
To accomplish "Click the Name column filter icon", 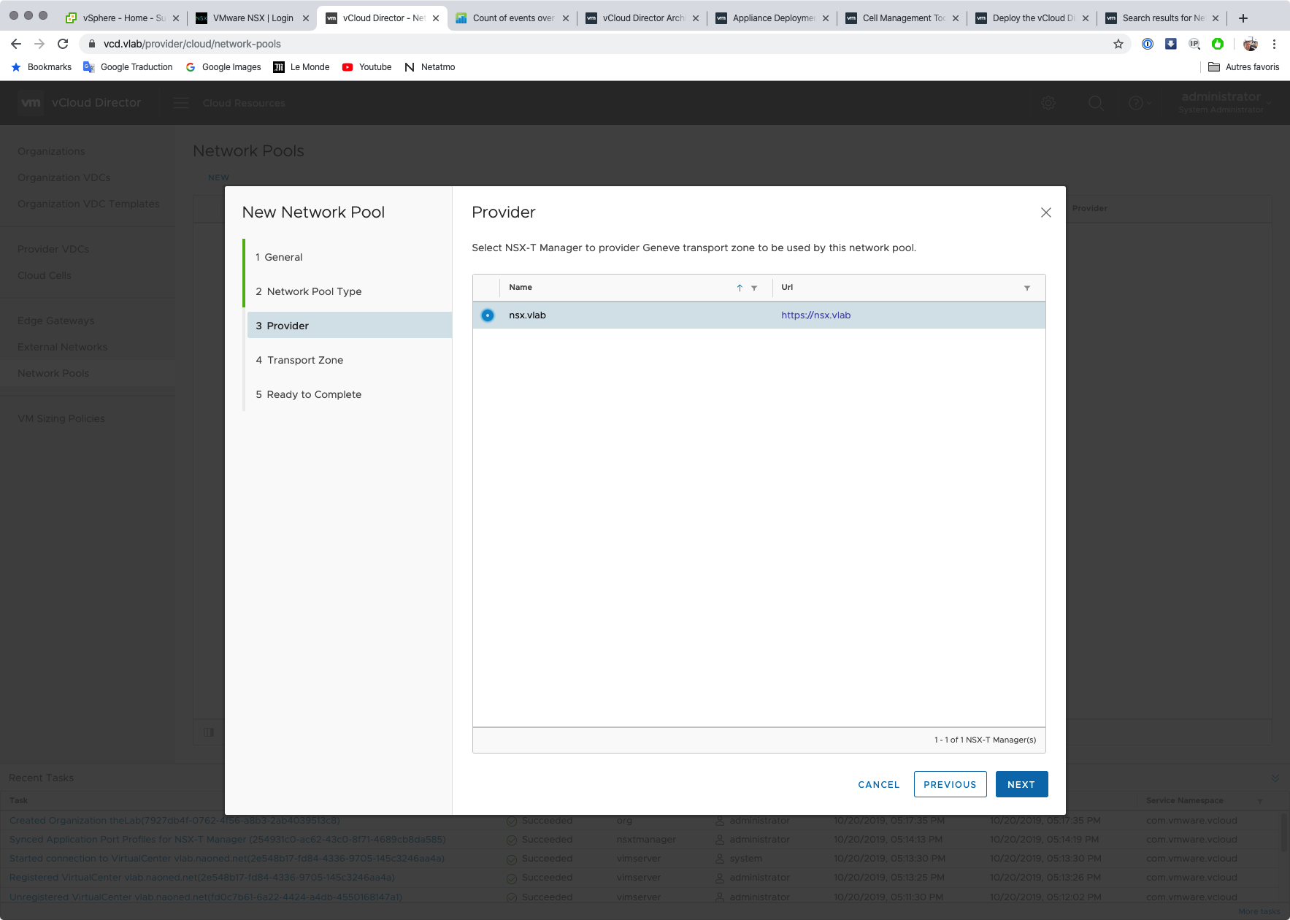I will pyautogui.click(x=754, y=288).
